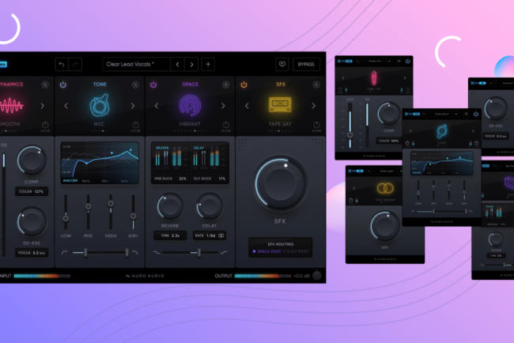Screen dimensions: 514x343
Task: Switch SFX to previous mode
Action: tap(247, 106)
